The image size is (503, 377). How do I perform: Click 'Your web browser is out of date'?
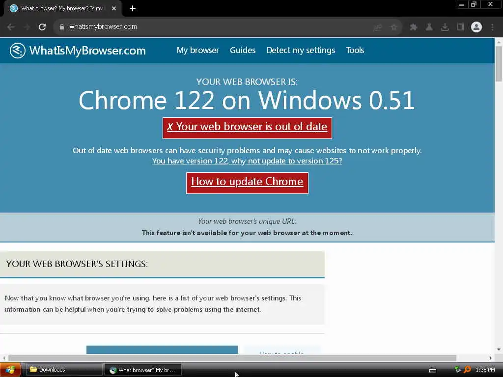pyautogui.click(x=247, y=128)
